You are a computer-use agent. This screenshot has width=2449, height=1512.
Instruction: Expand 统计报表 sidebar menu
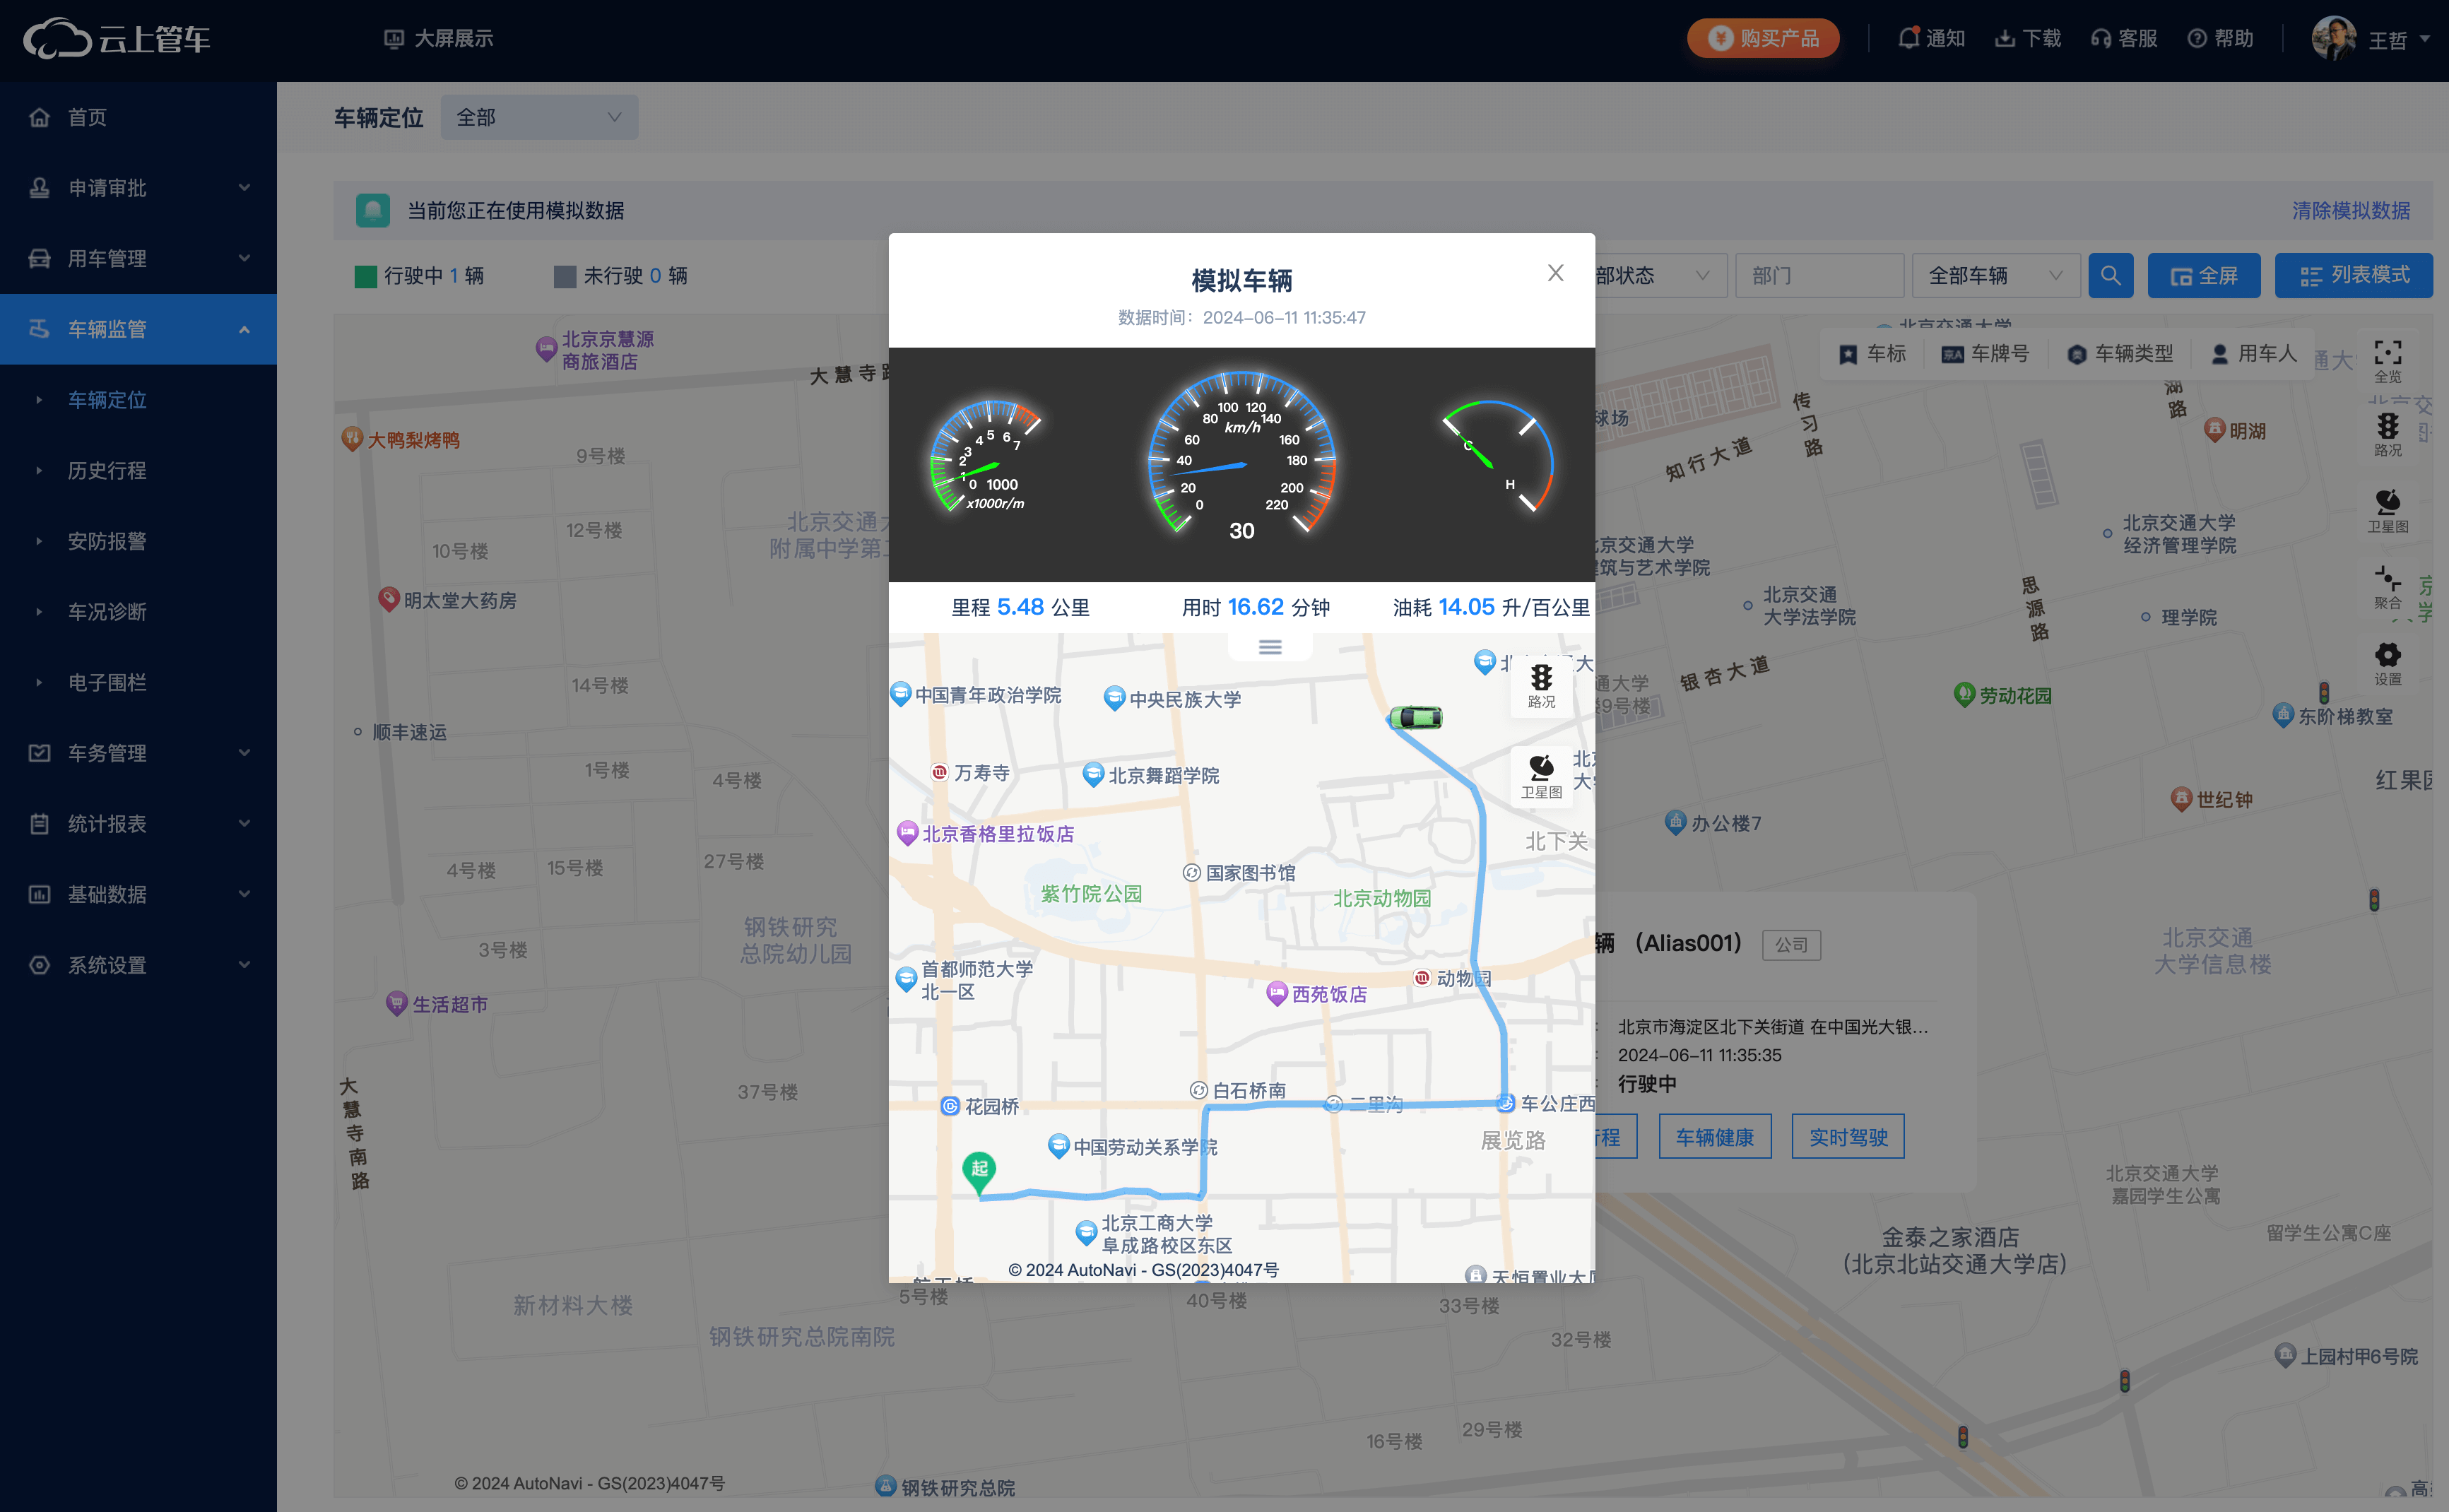click(x=138, y=823)
